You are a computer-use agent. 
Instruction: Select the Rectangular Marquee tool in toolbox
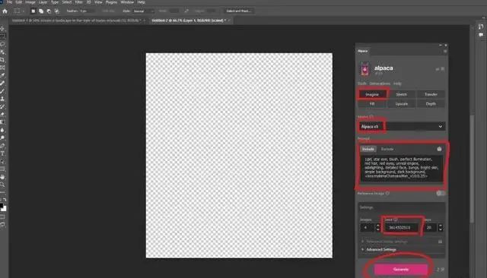[x=2, y=36]
